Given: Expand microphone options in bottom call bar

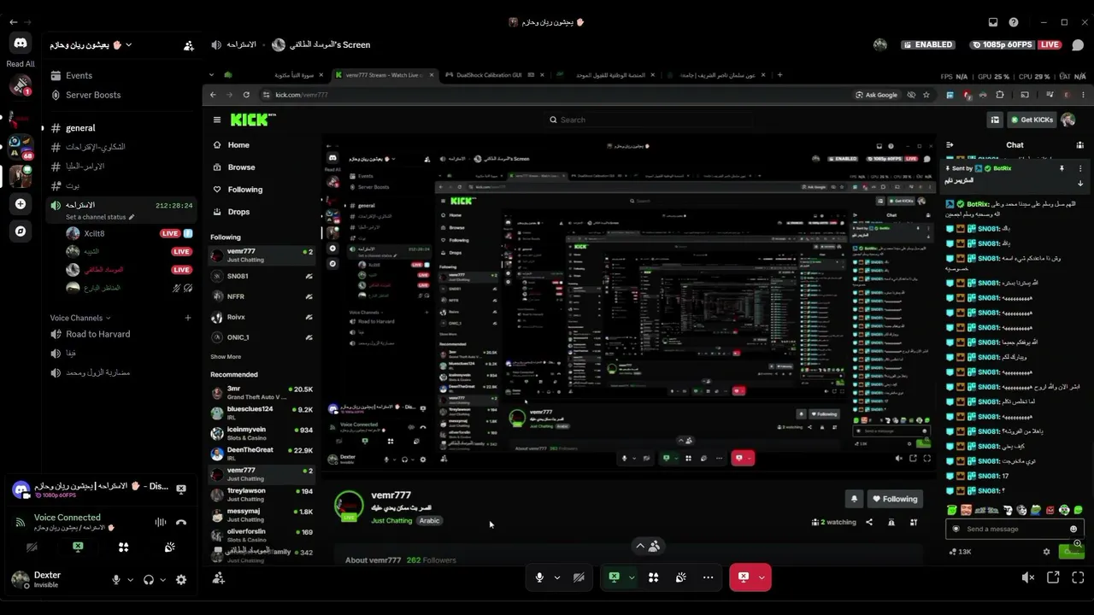Looking at the screenshot, I should [557, 577].
